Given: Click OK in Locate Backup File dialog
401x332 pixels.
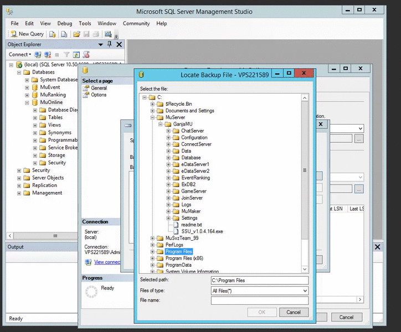Looking at the screenshot, I should pyautogui.click(x=262, y=312).
